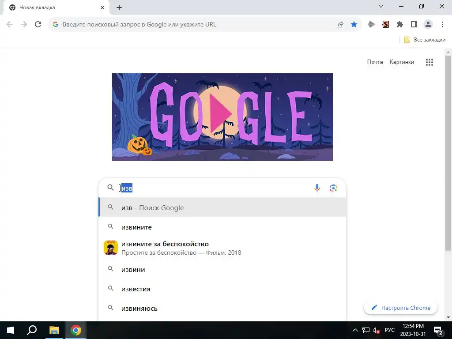This screenshot has width=452, height=339.
Task: Close the Новая вкладка tab
Action: point(102,8)
